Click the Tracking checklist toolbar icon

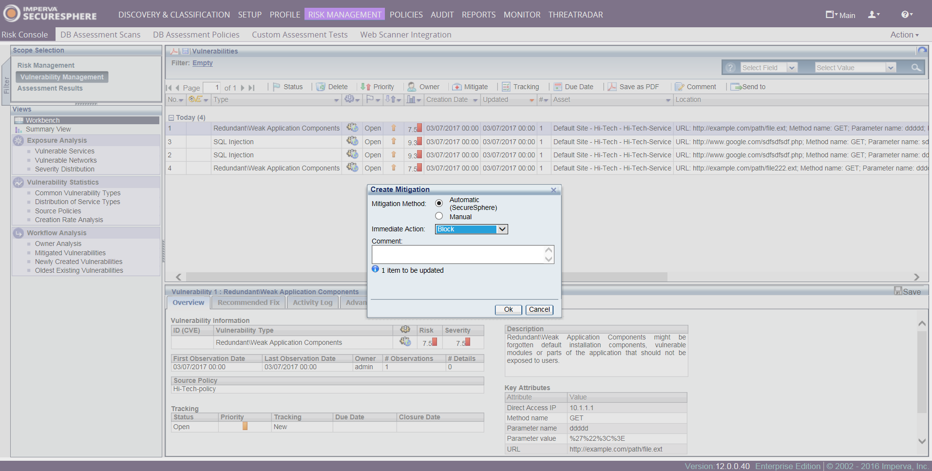506,87
